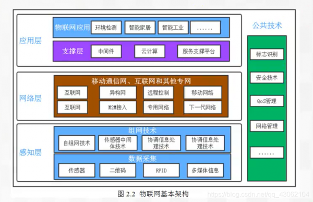The height and width of the screenshot is (202, 313).
Task: Click the RFID box
Action: pos(161,171)
